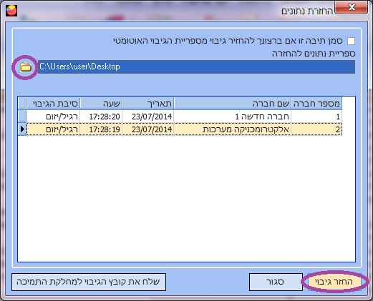
Task: Click the application logo icon in title bar
Action: (x=11, y=11)
